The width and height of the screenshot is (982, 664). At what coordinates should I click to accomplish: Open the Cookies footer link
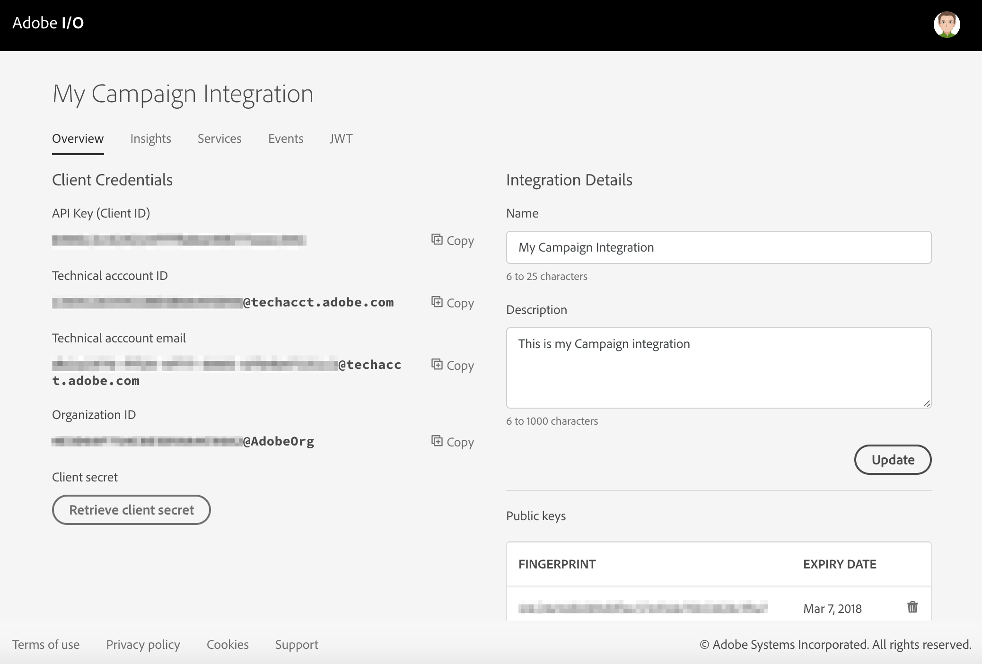[228, 645]
